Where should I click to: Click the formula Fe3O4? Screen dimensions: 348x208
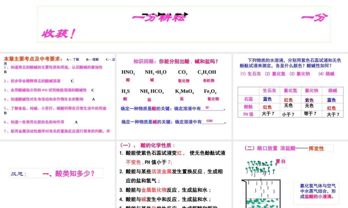(x=210, y=91)
